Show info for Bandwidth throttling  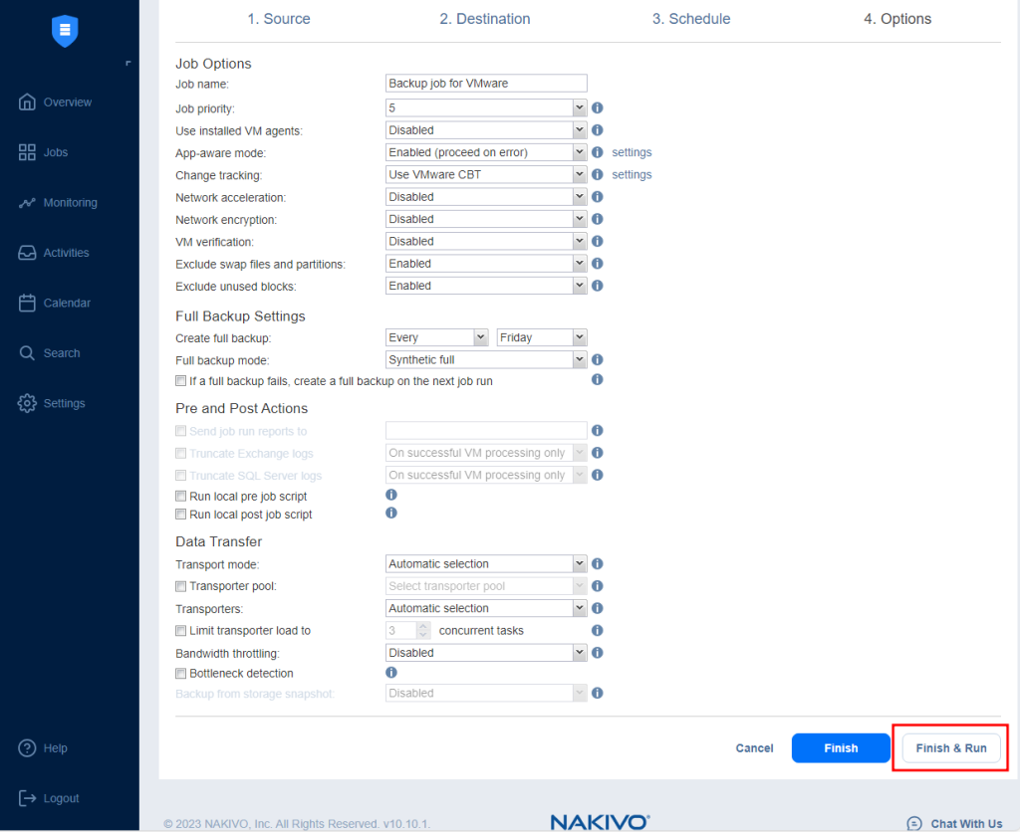click(598, 653)
